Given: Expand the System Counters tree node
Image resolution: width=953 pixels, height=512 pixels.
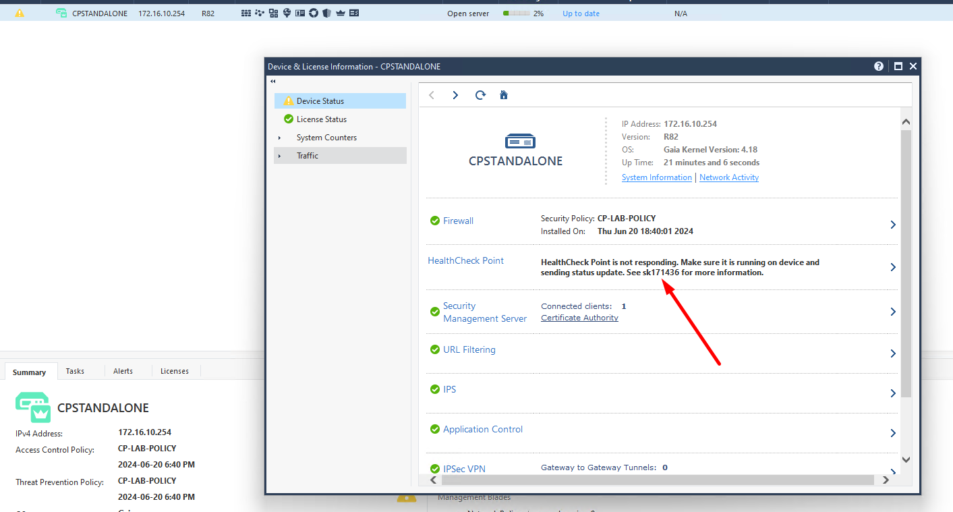Looking at the screenshot, I should (x=279, y=138).
